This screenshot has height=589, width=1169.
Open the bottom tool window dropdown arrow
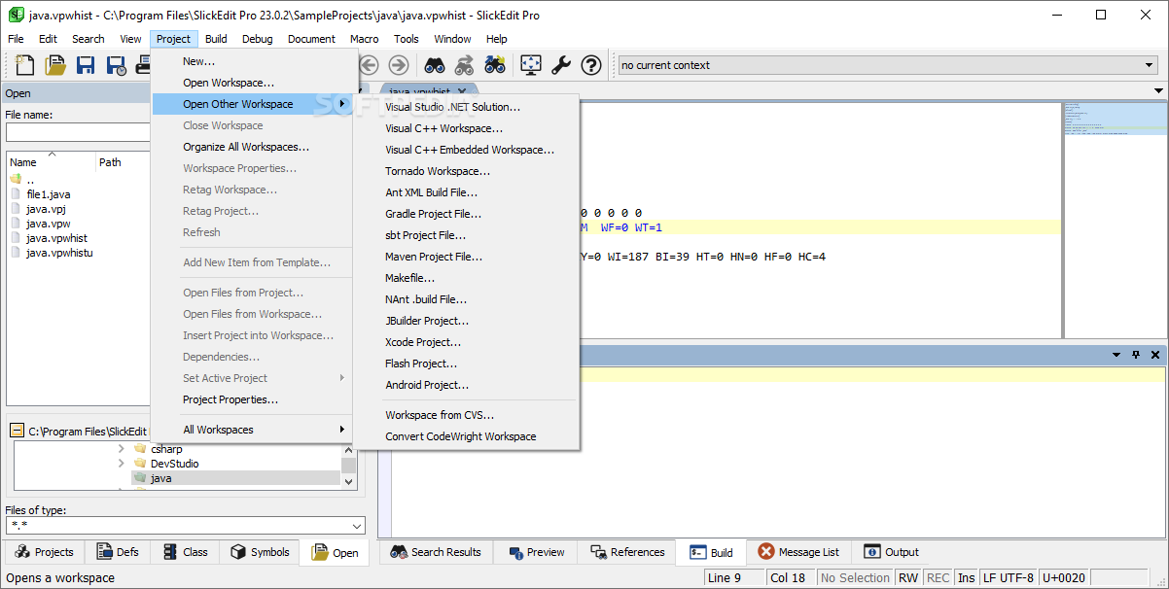click(1116, 355)
